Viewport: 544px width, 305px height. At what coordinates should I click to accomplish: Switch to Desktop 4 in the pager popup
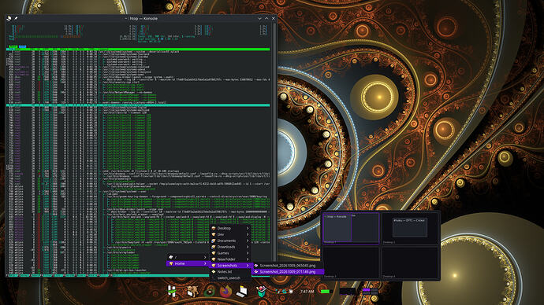pos(410,263)
